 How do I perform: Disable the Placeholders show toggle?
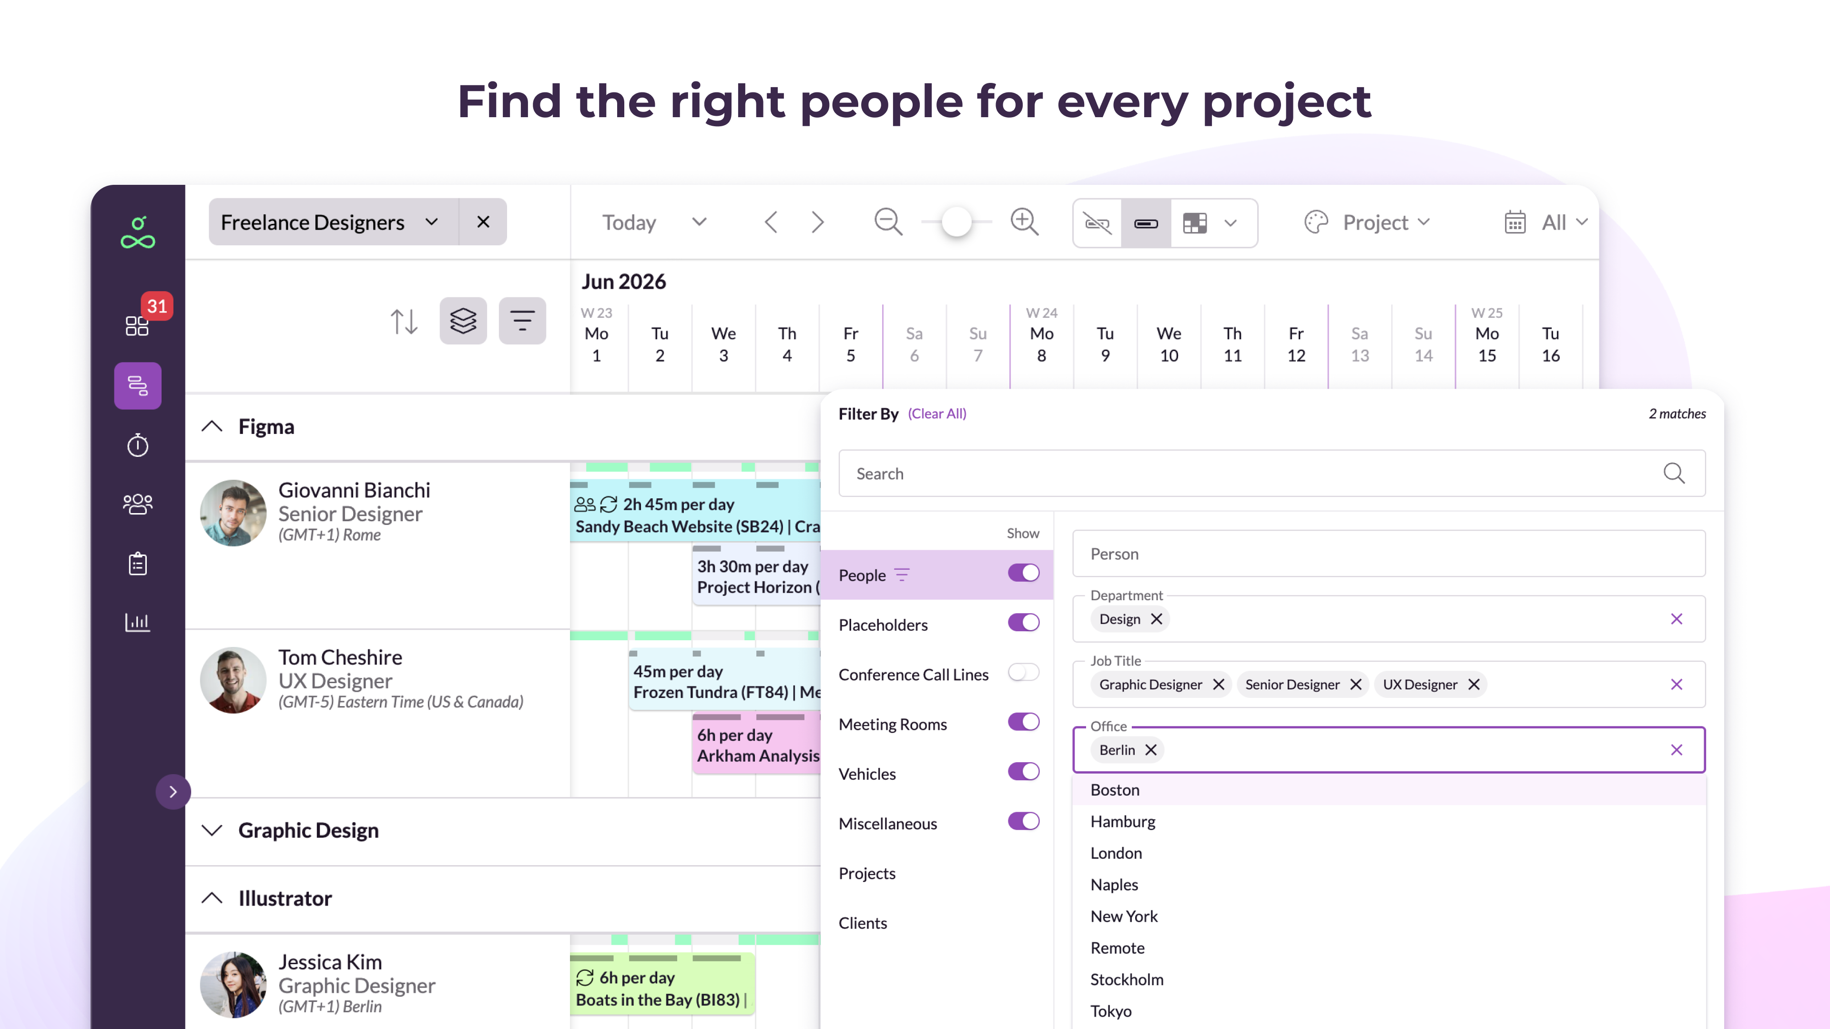coord(1023,623)
